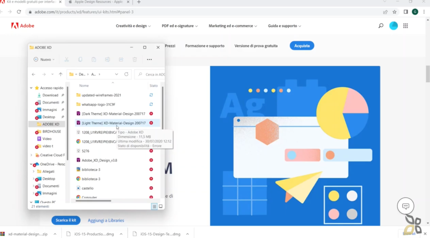The width and height of the screenshot is (430, 238).
Task: Click the Explorer horizontal scrollbar
Action: 93,201
